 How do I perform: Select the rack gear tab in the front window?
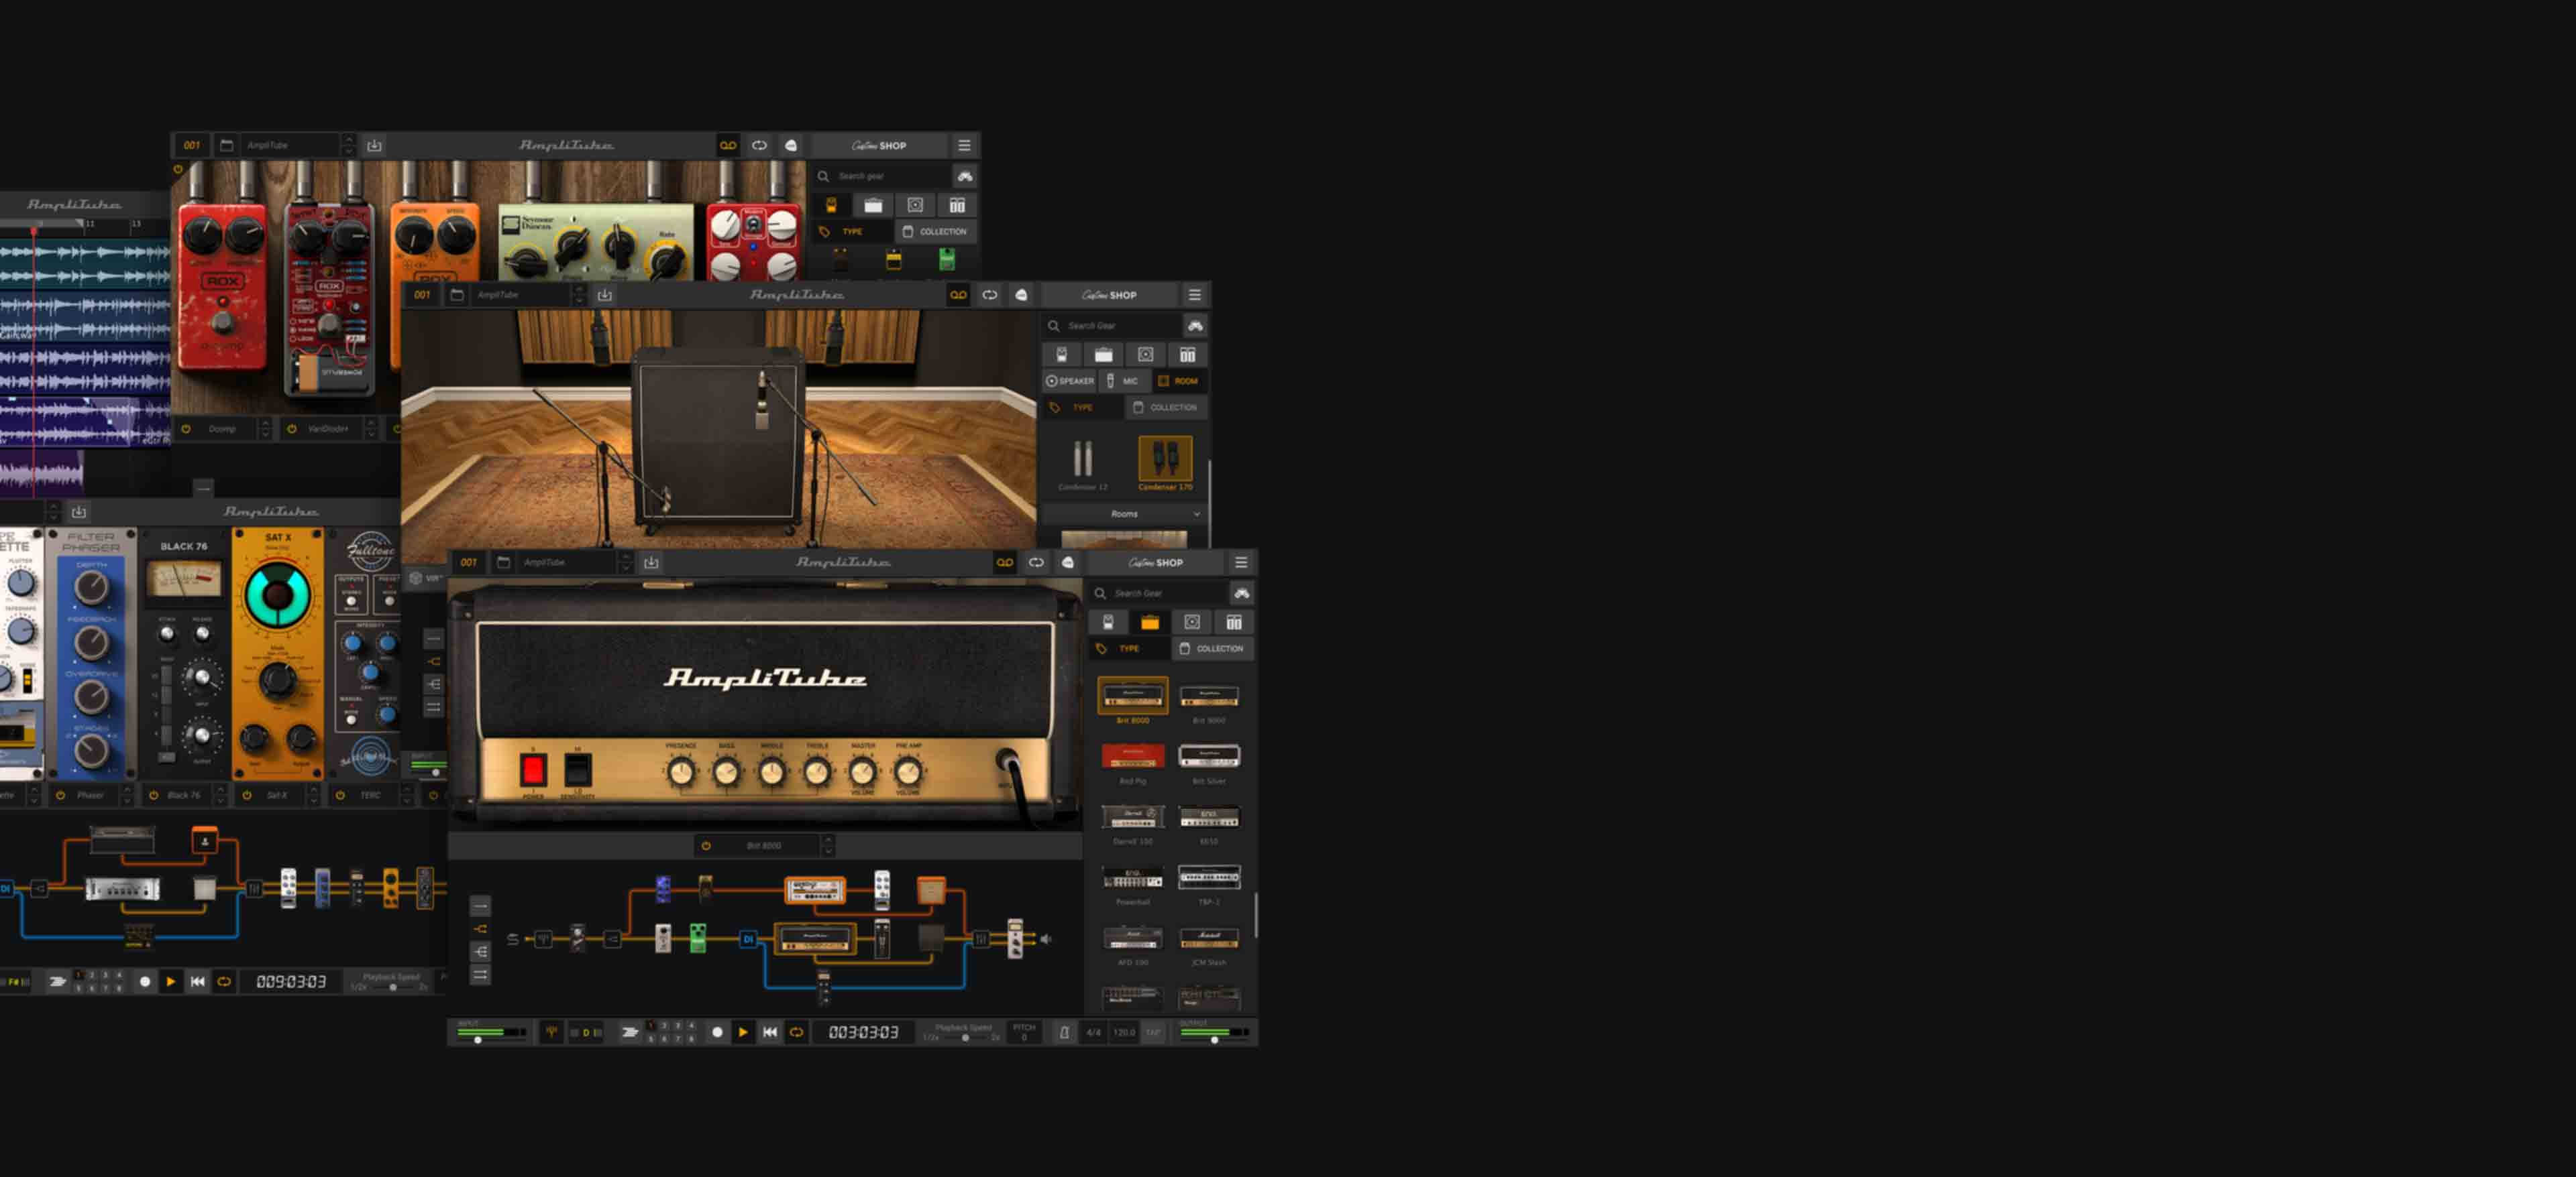[1234, 623]
